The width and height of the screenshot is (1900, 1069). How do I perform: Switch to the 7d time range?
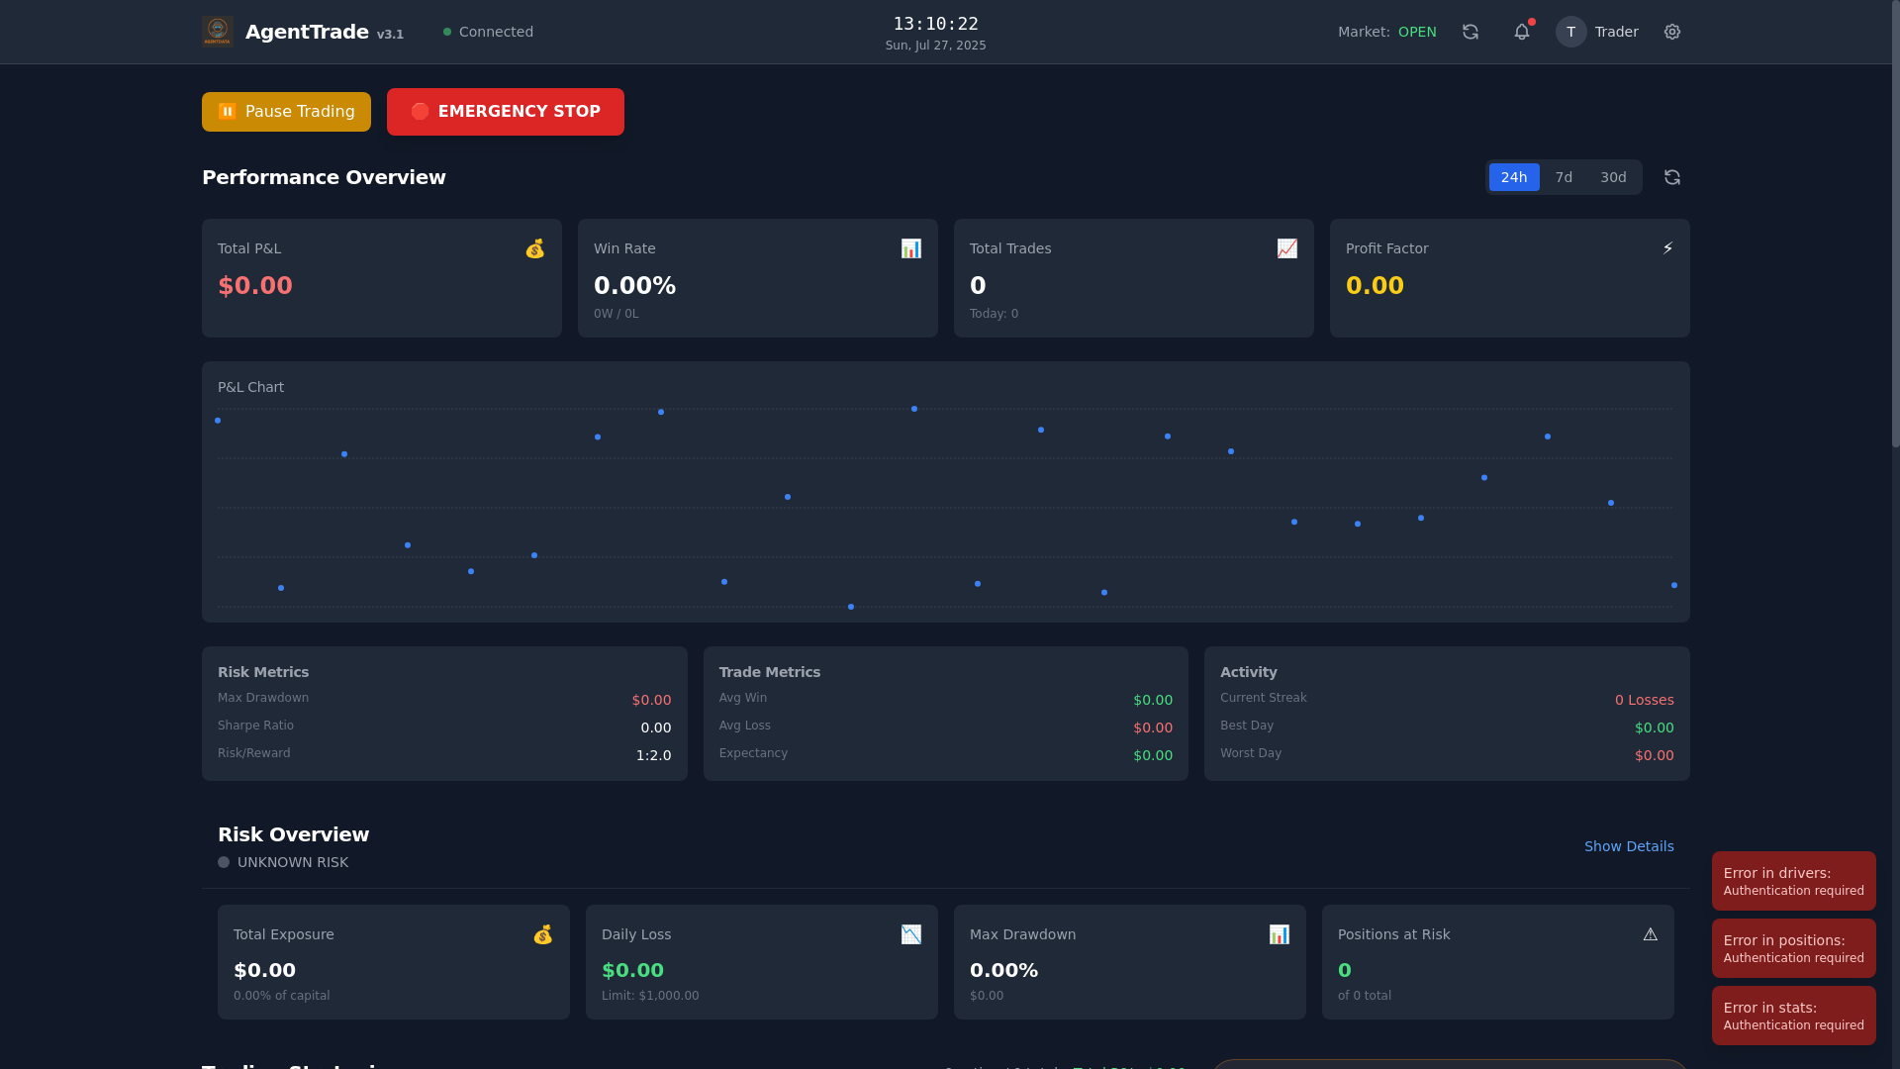click(x=1564, y=177)
